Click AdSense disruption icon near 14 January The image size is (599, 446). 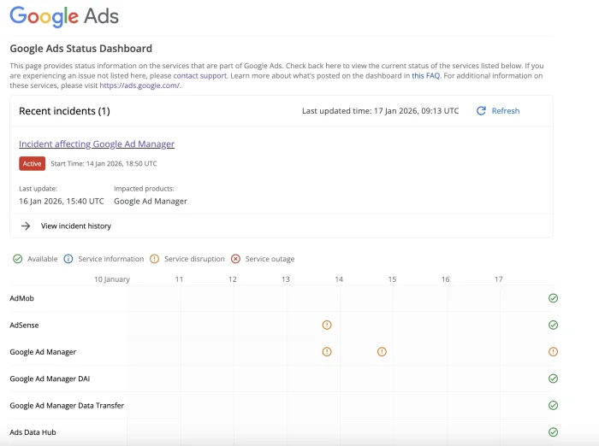(x=327, y=325)
